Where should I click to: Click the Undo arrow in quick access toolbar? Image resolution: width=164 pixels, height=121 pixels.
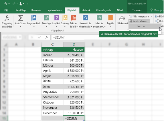point(6,4)
